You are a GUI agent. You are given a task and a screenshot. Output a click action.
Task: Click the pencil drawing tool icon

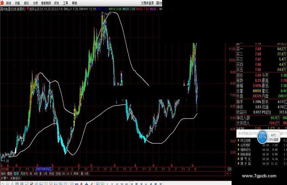pos(91,183)
